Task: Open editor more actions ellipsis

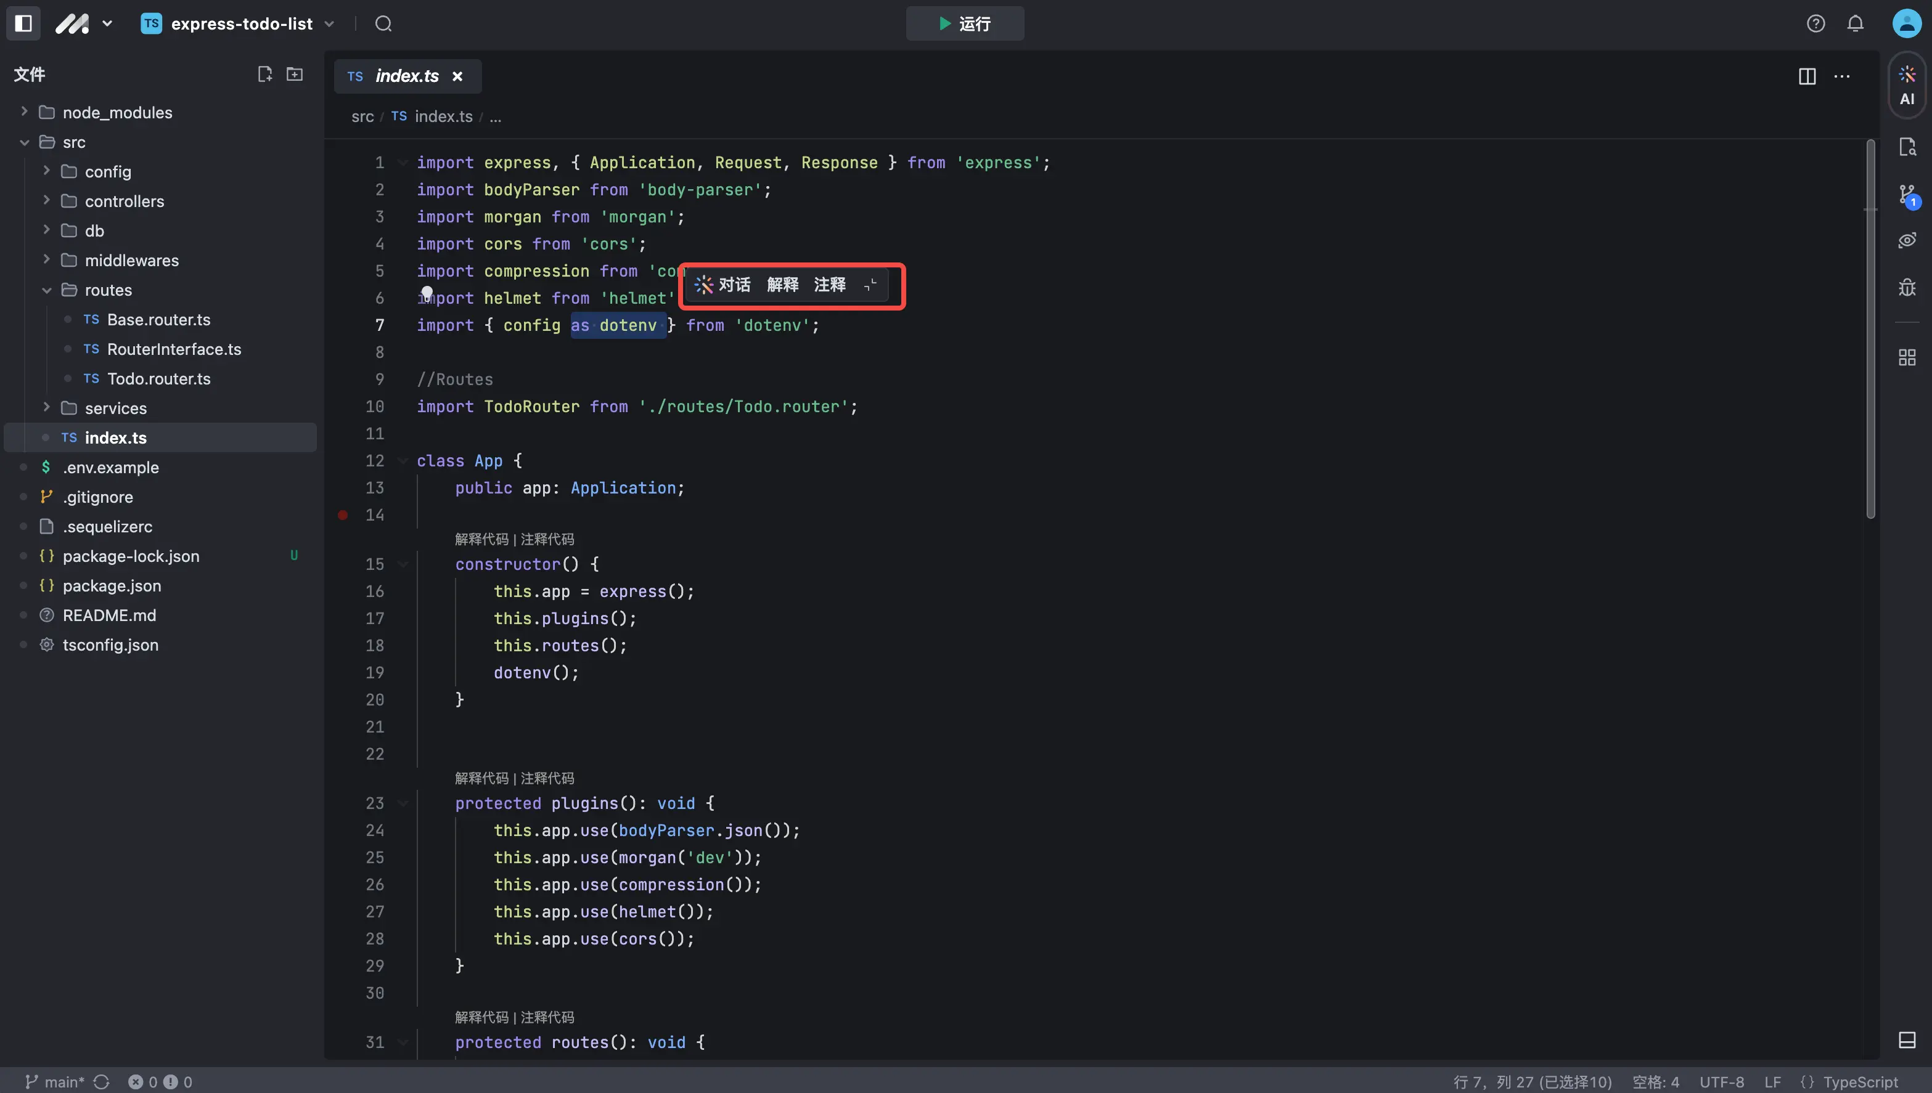Action: click(1842, 76)
